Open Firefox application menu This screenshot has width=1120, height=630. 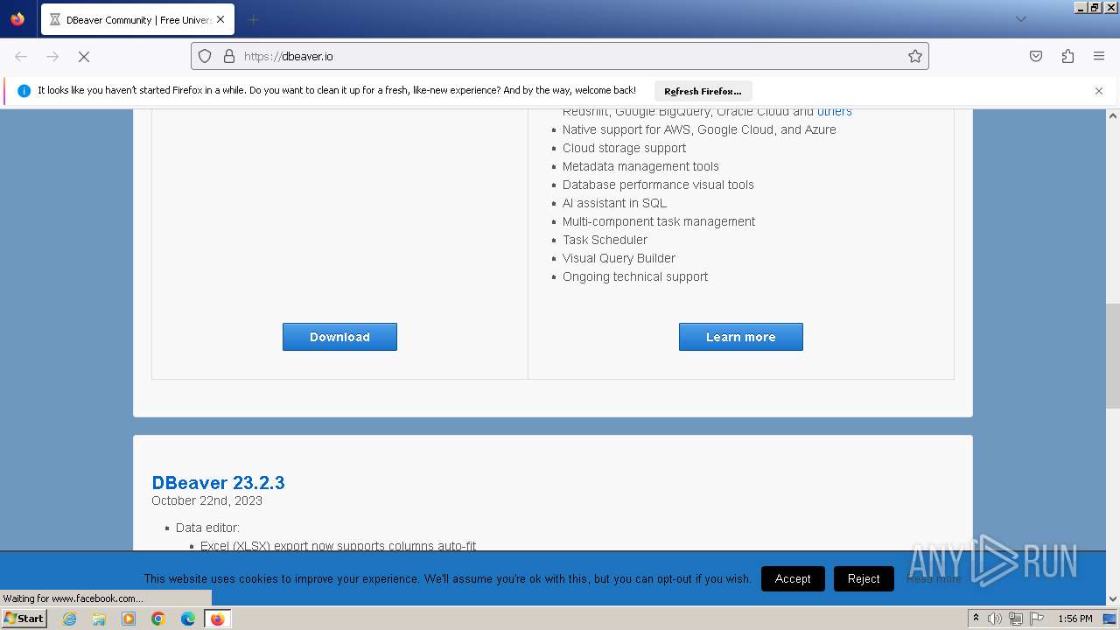1099,56
